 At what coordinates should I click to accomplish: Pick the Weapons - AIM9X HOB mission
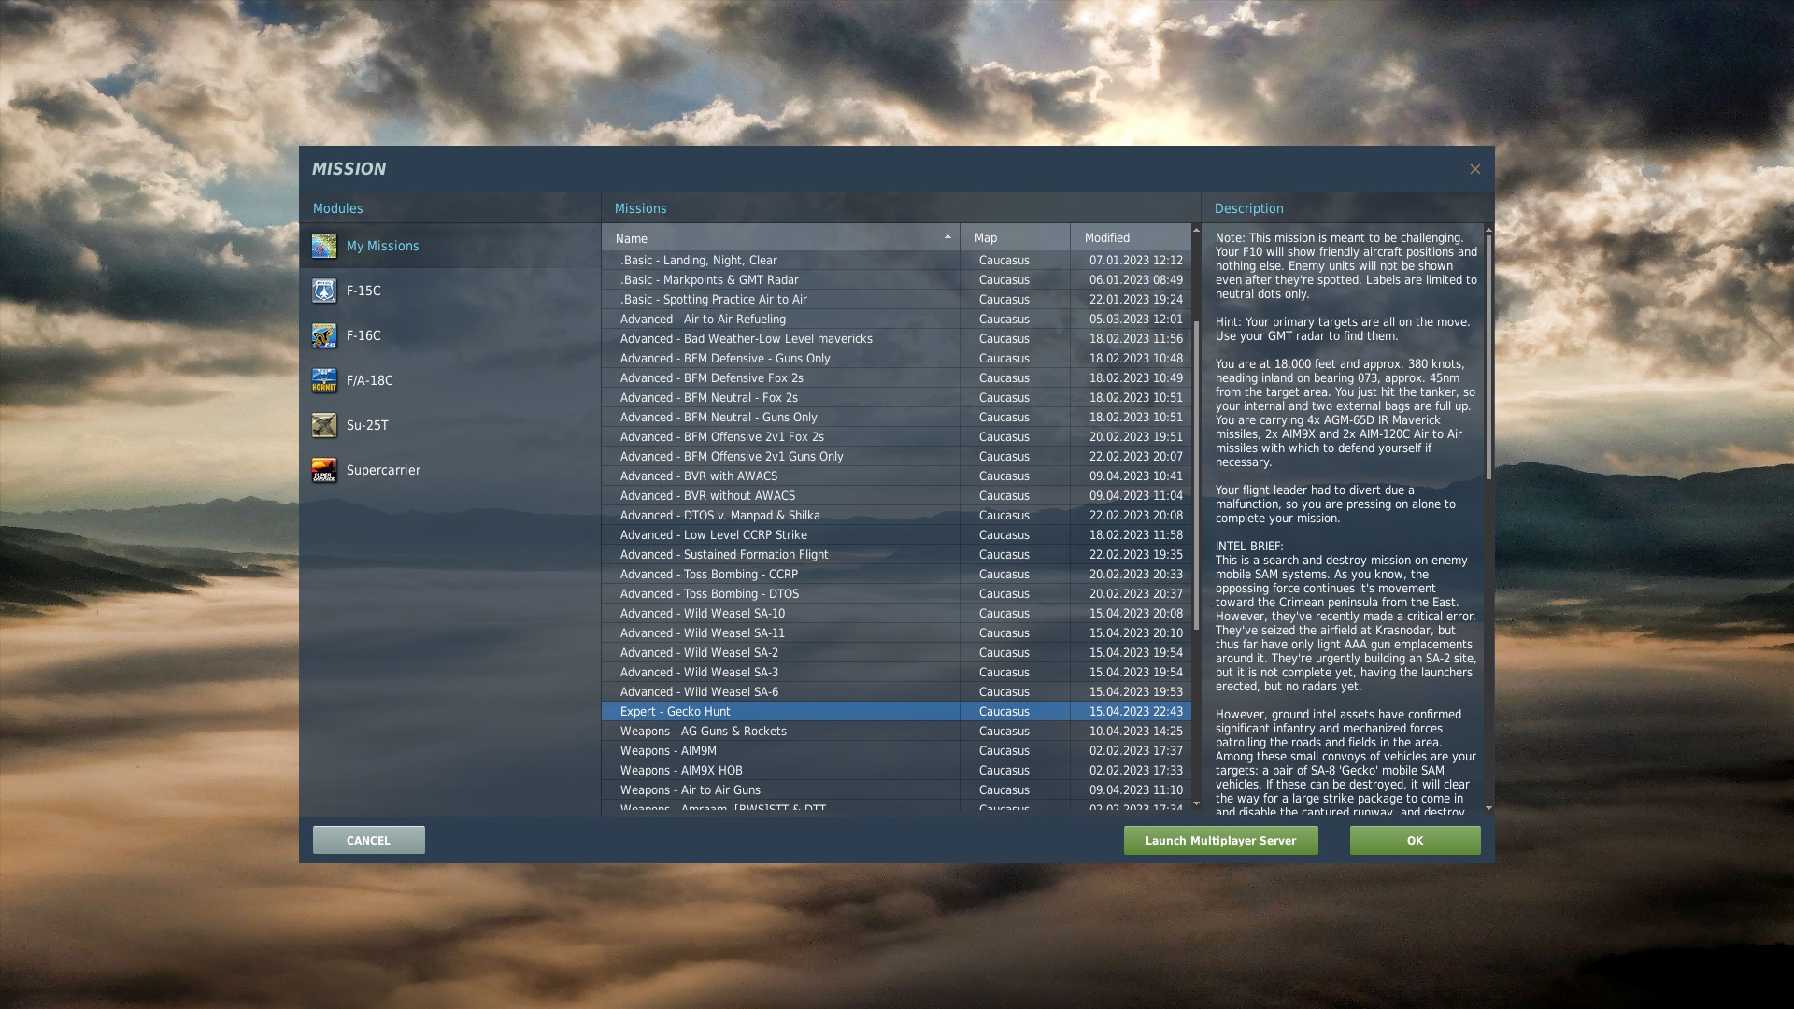680,771
